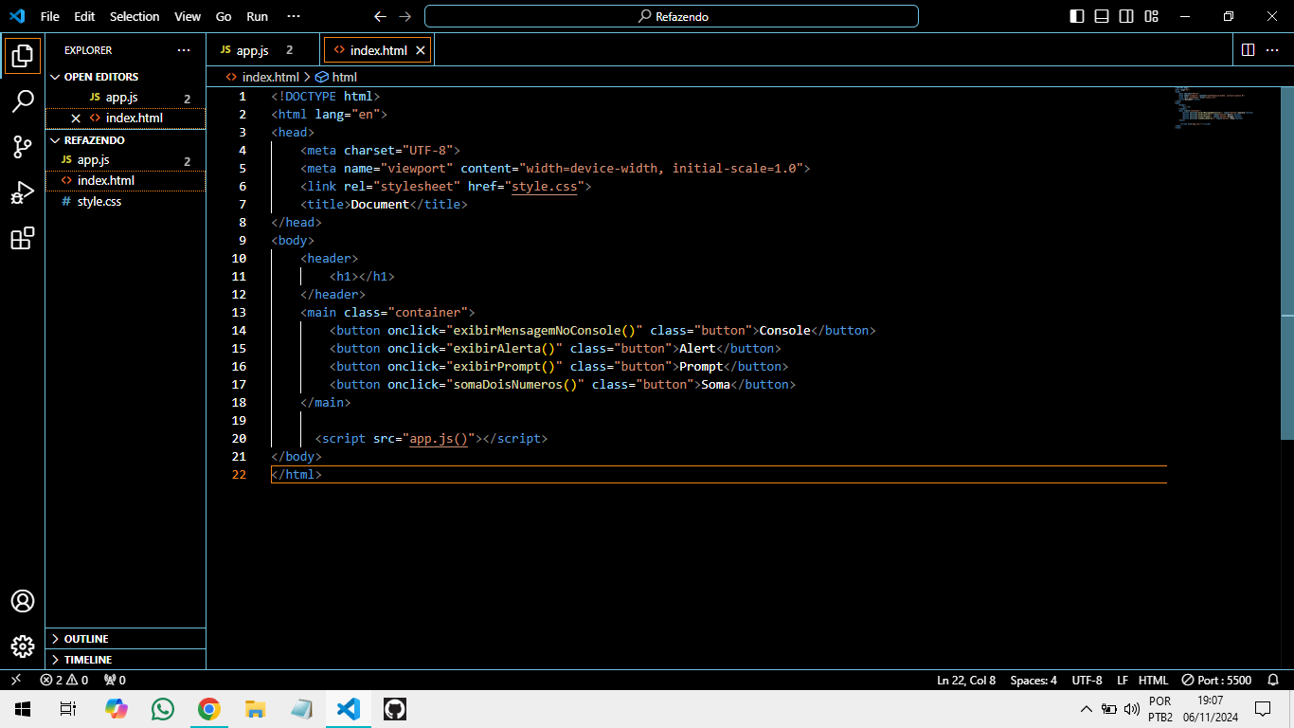
Task: Open the Search view in activity bar
Action: point(23,101)
